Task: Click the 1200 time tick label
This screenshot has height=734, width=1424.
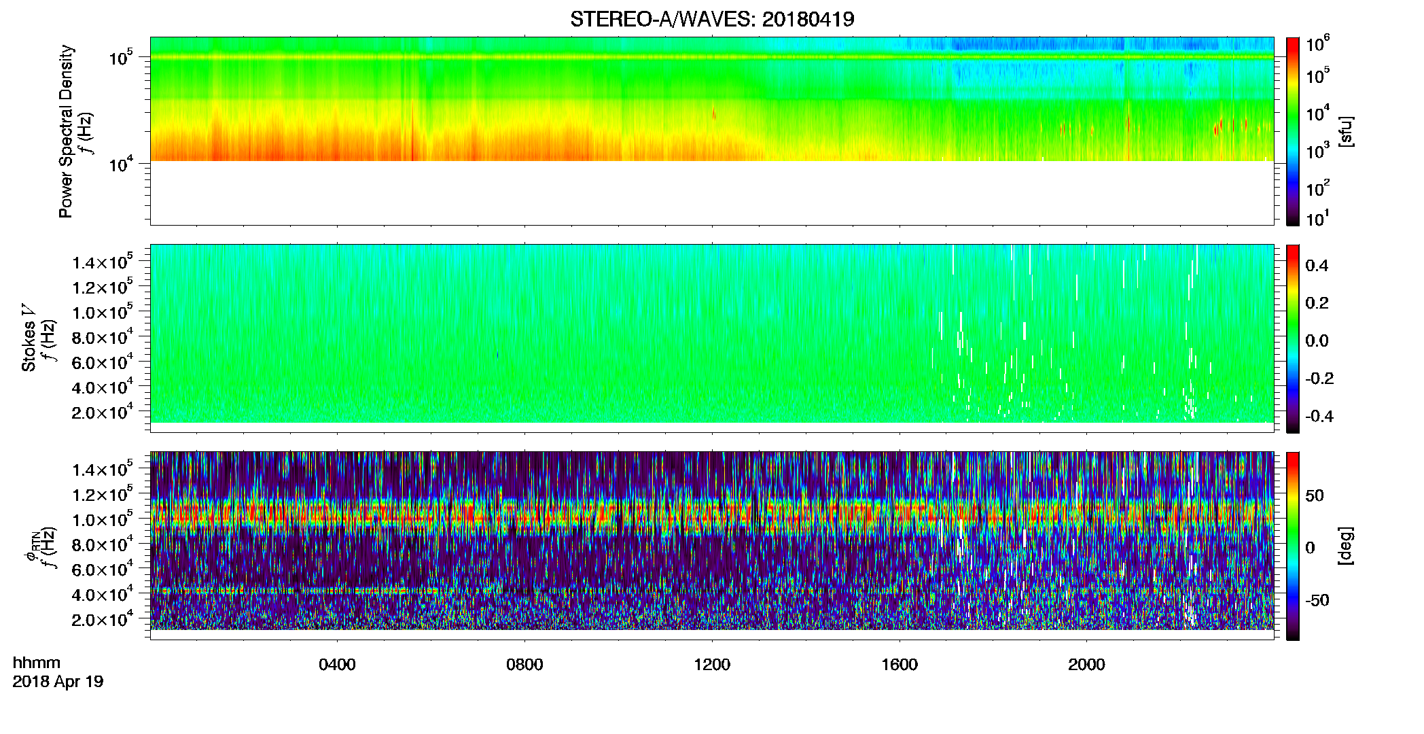Action: click(712, 665)
